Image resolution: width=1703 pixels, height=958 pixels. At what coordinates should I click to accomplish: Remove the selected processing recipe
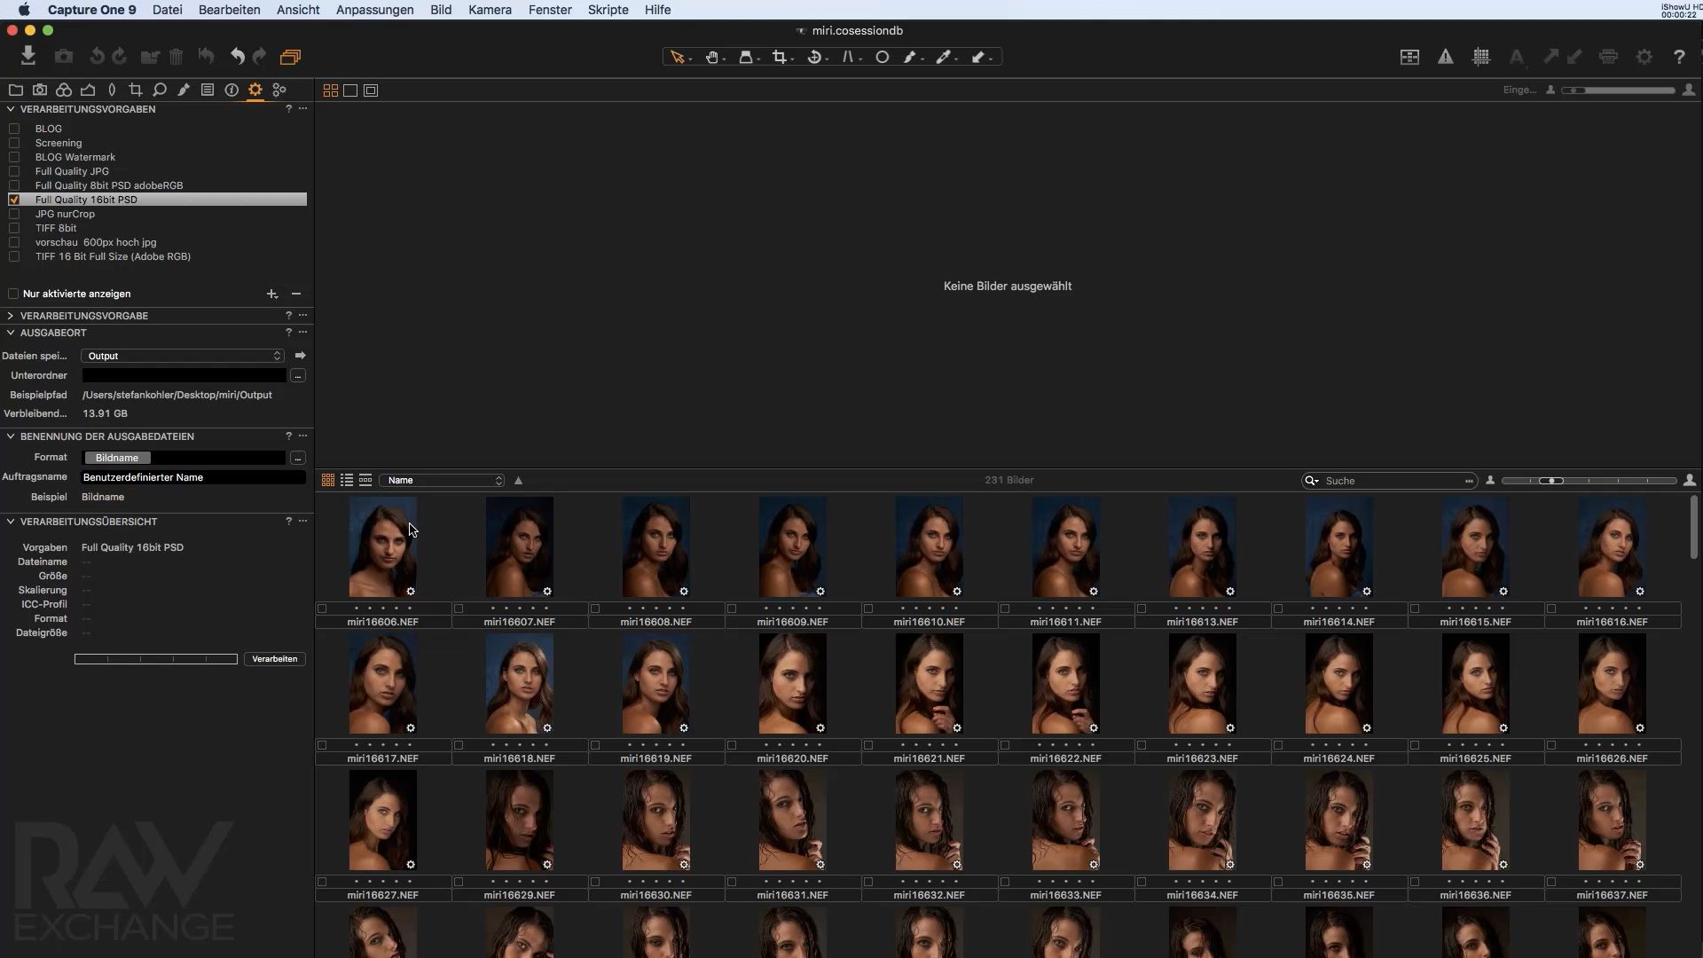296,294
